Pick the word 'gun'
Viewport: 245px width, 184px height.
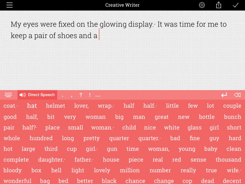112,149
